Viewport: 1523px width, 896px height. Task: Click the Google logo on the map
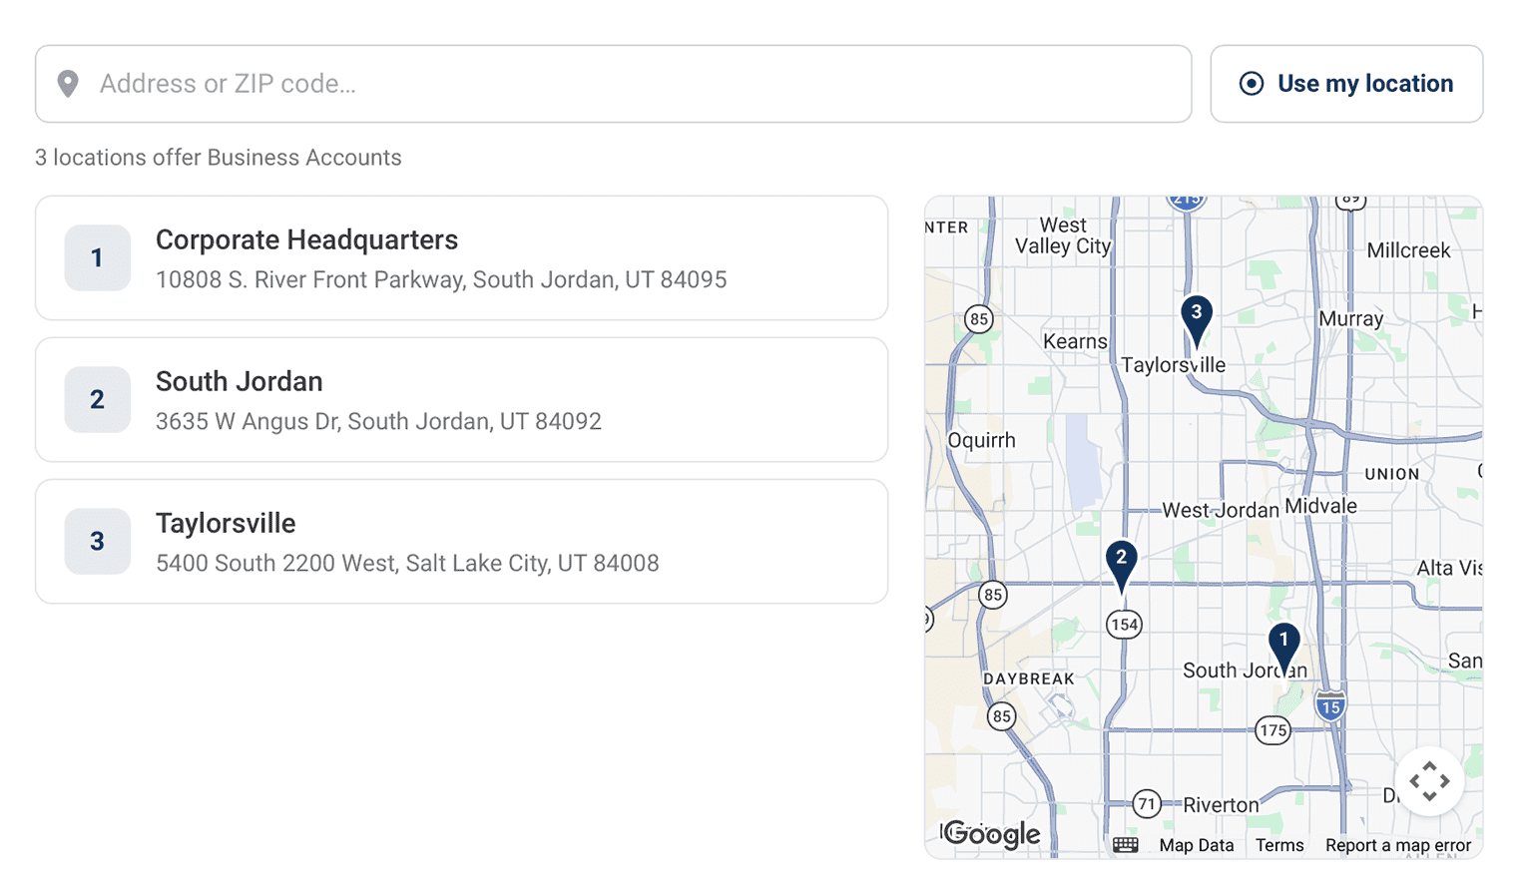(x=992, y=834)
